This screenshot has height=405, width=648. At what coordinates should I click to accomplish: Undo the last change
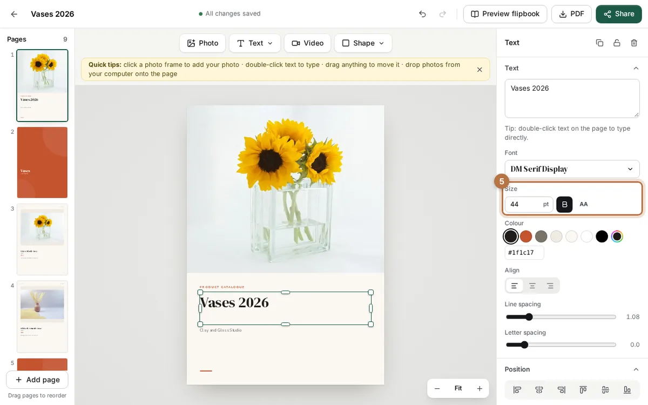[422, 14]
